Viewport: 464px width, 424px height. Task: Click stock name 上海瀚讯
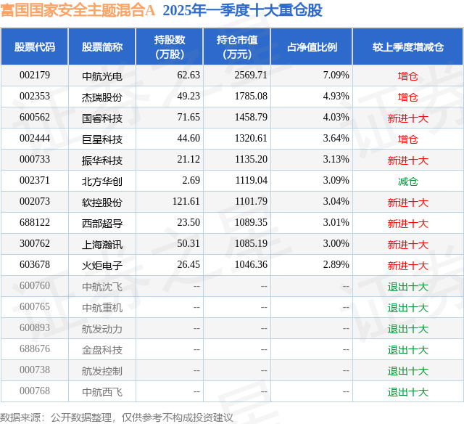tap(102, 244)
